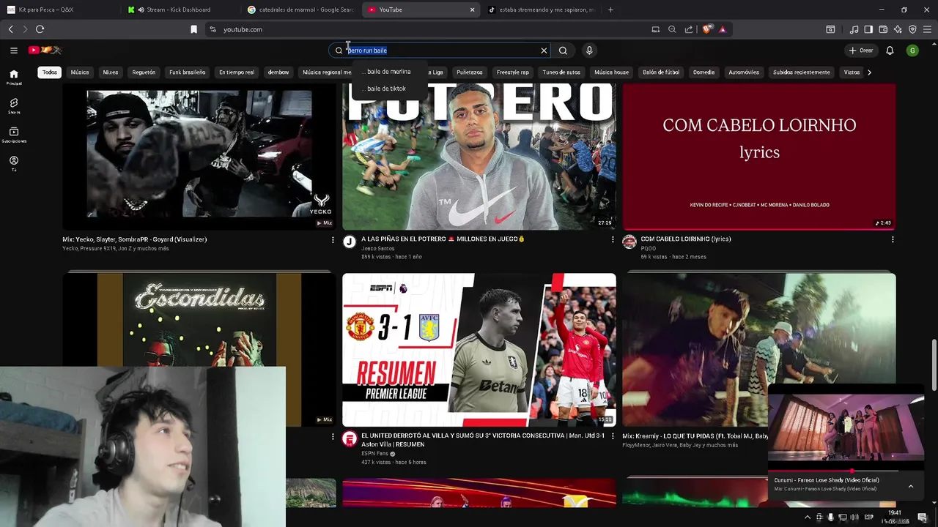Select the Funk brasileño chip
Image resolution: width=938 pixels, height=527 pixels.
coord(188,72)
